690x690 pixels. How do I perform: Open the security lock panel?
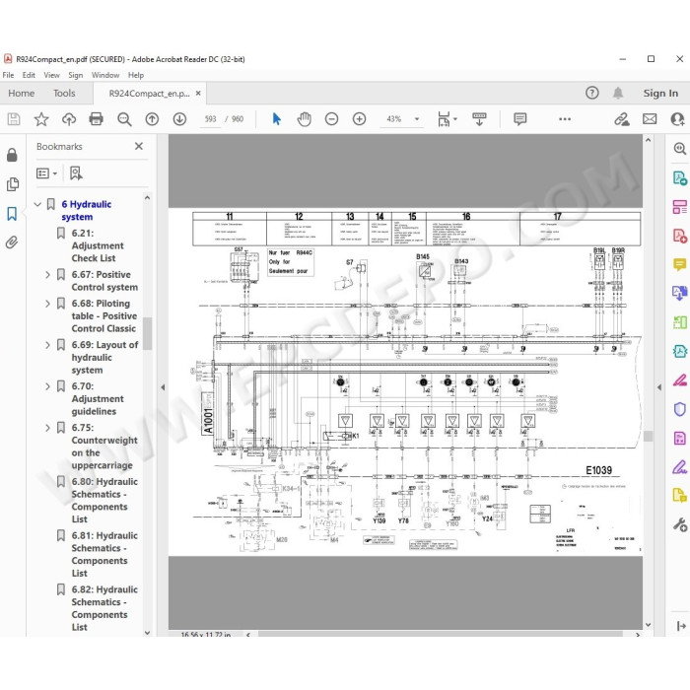pos(12,155)
